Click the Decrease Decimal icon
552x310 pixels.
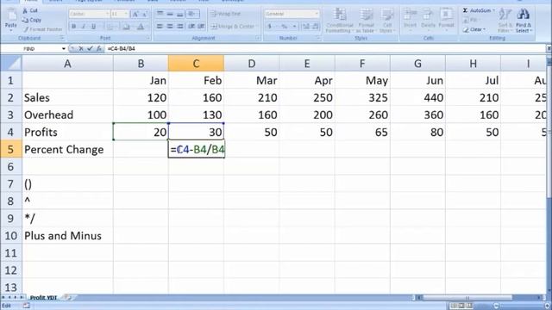pyautogui.click(x=316, y=27)
